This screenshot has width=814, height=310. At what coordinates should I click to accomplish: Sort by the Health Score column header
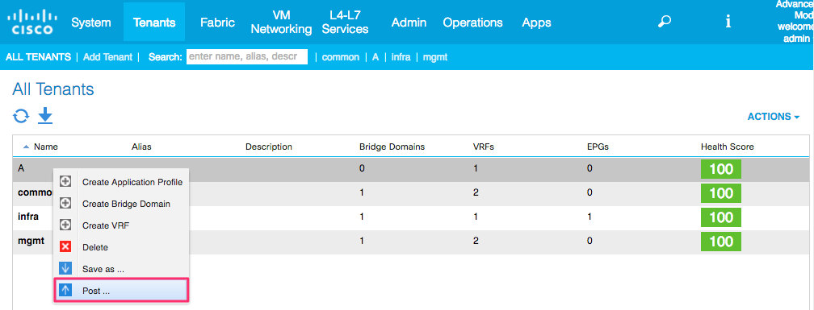[728, 147]
